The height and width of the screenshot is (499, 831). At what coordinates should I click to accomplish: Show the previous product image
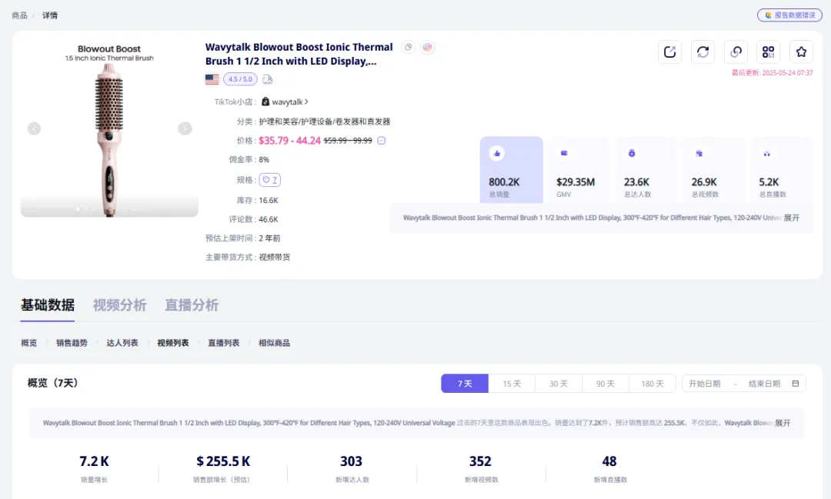(34, 128)
